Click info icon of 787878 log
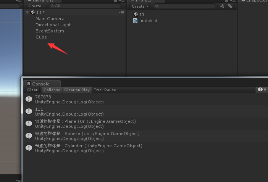This screenshot has width=268, height=182. click(29, 99)
